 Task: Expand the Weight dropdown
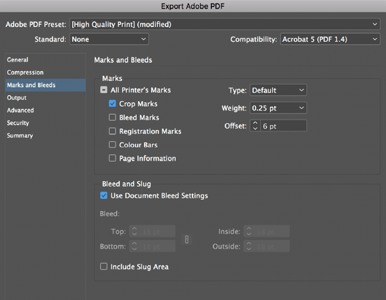tap(278, 108)
